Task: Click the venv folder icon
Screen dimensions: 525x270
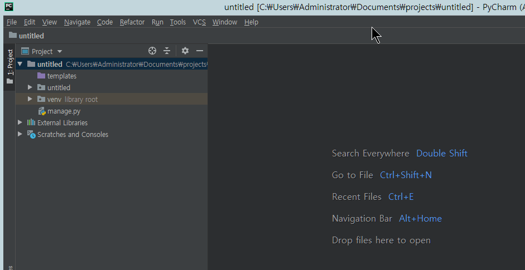Action: 41,99
